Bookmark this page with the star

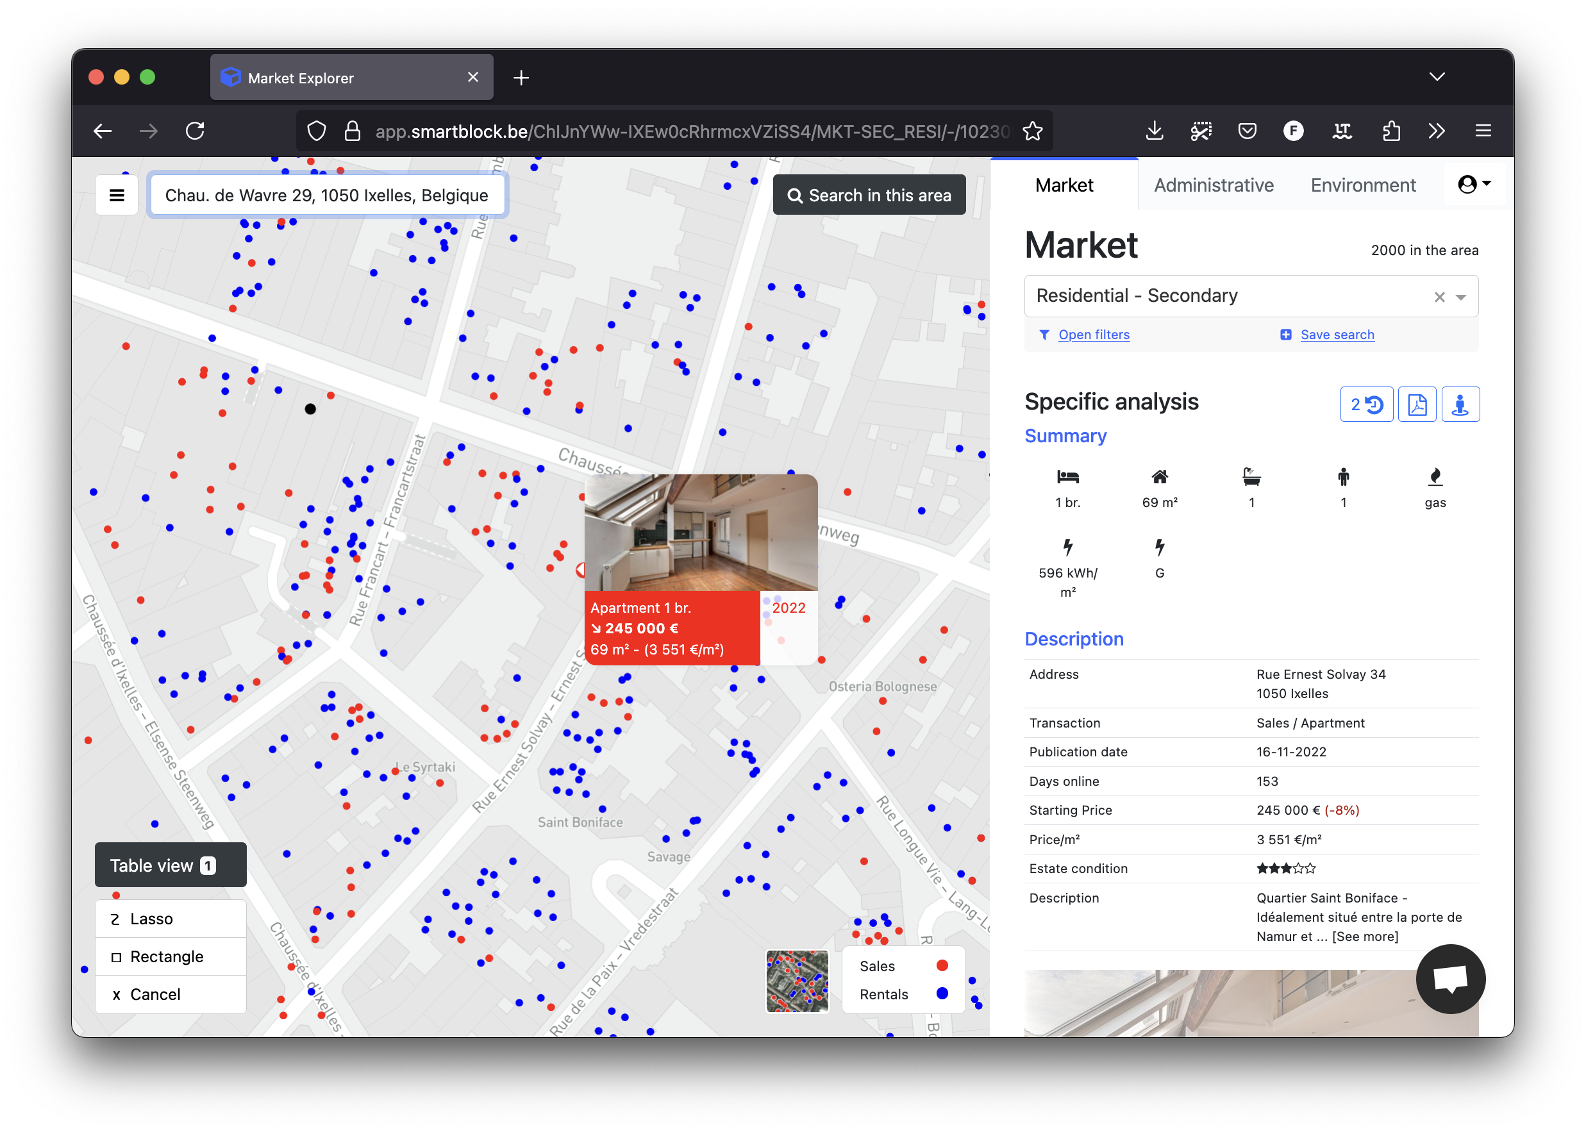1033,131
